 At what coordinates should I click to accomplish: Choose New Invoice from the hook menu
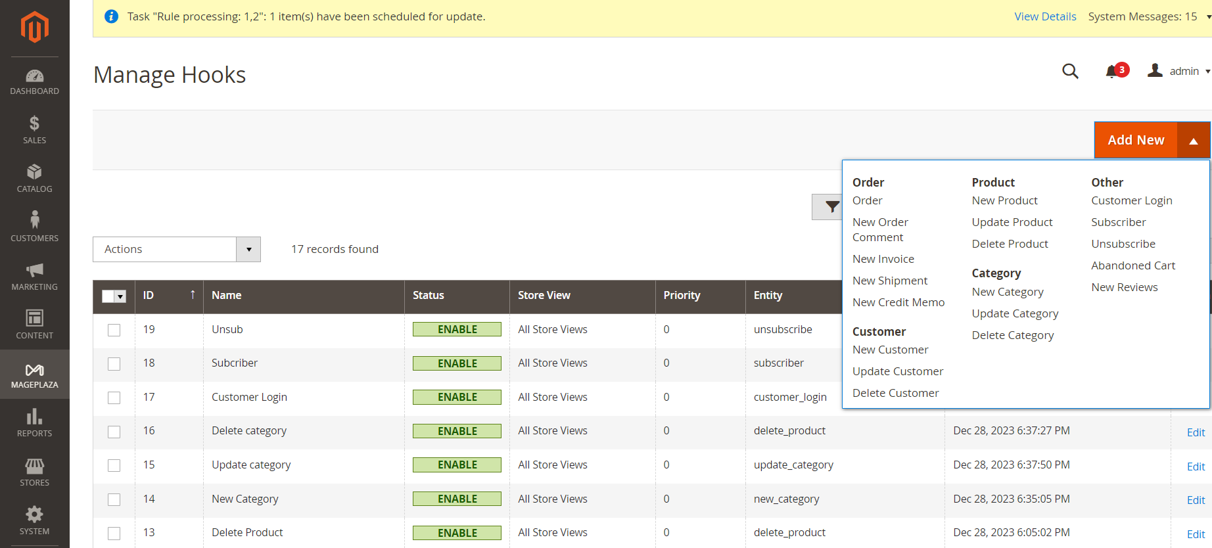pyautogui.click(x=883, y=259)
